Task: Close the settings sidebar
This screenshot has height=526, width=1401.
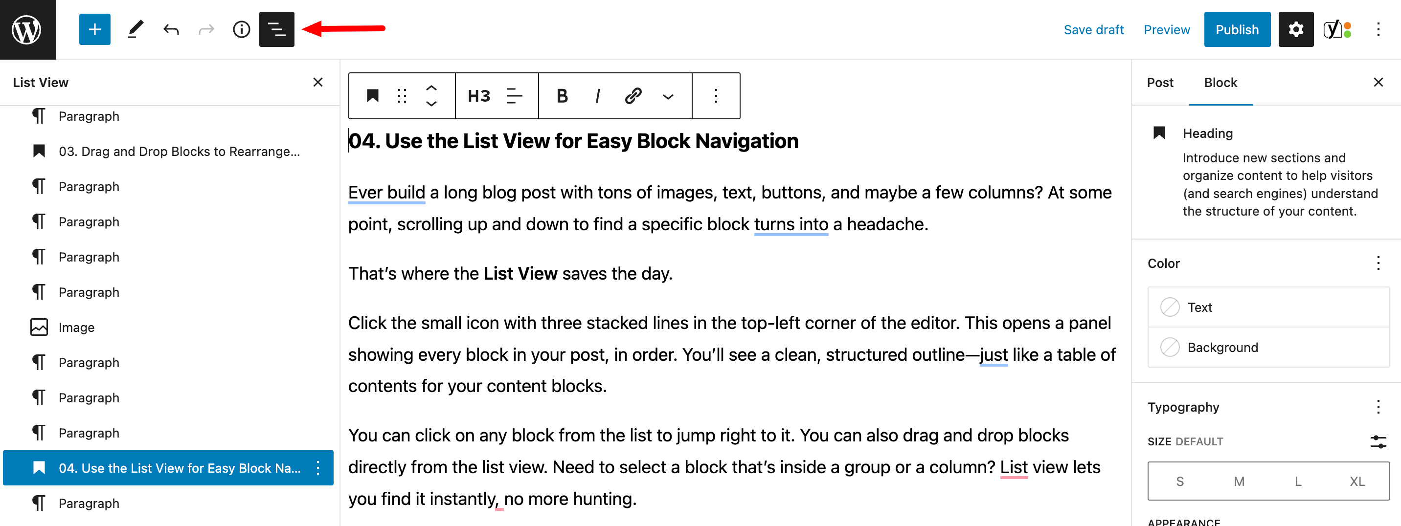Action: point(1378,82)
